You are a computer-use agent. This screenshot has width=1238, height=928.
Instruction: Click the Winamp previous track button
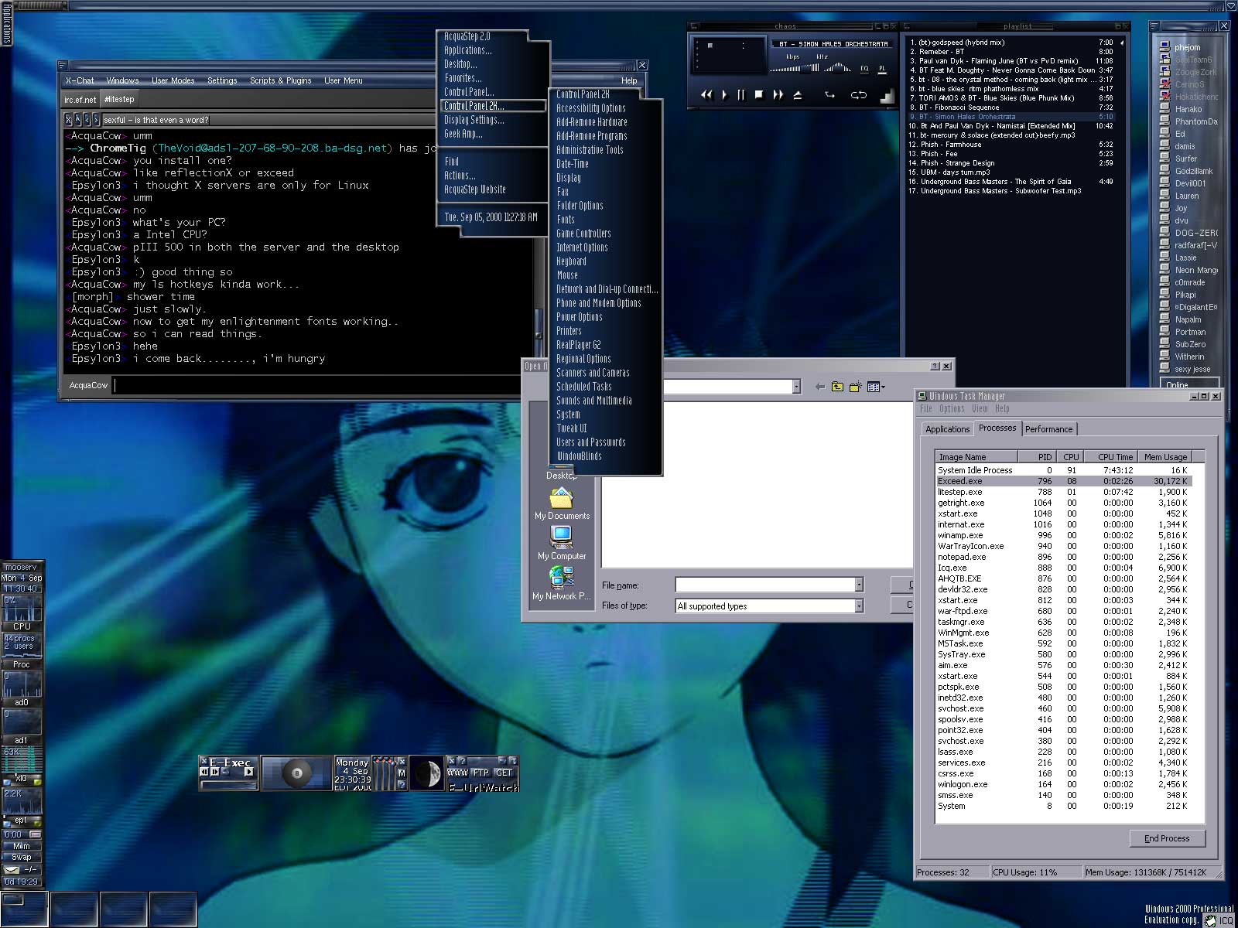coord(706,95)
